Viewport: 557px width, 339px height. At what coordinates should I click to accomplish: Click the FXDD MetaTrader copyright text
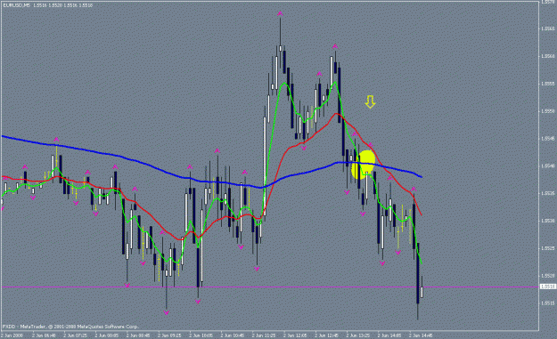pyautogui.click(x=70, y=327)
